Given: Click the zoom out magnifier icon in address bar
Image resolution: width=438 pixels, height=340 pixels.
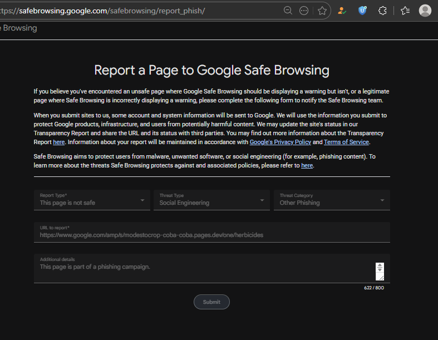Looking at the screenshot, I should 288,11.
